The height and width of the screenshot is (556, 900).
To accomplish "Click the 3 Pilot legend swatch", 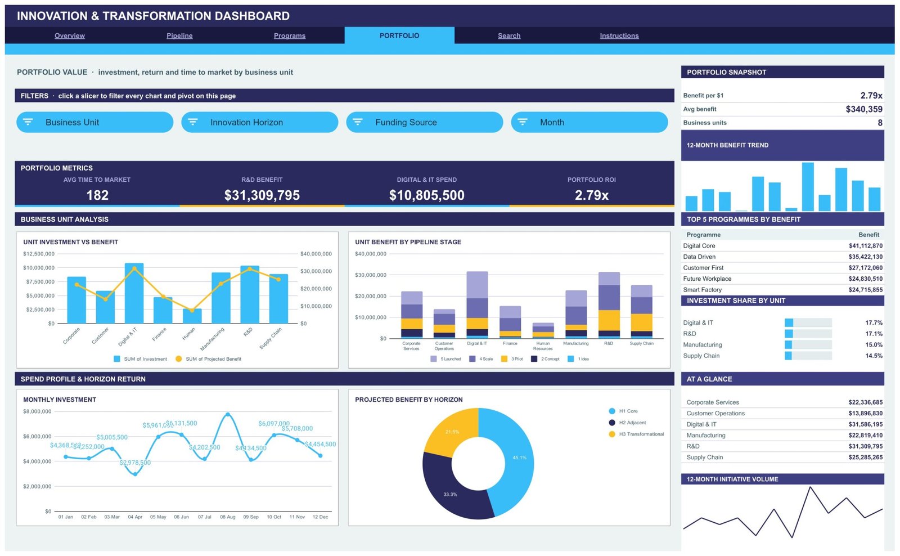I will [x=504, y=358].
